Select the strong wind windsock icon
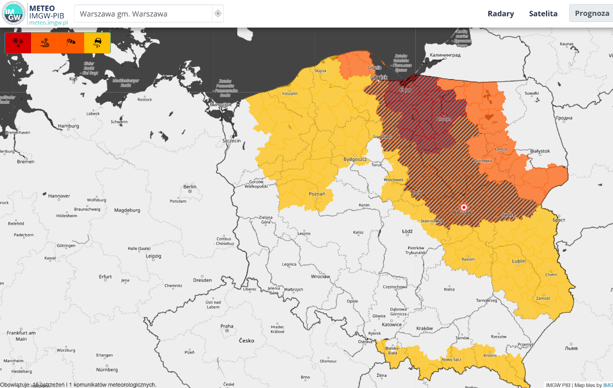This screenshot has width=613, height=388. pos(71,43)
